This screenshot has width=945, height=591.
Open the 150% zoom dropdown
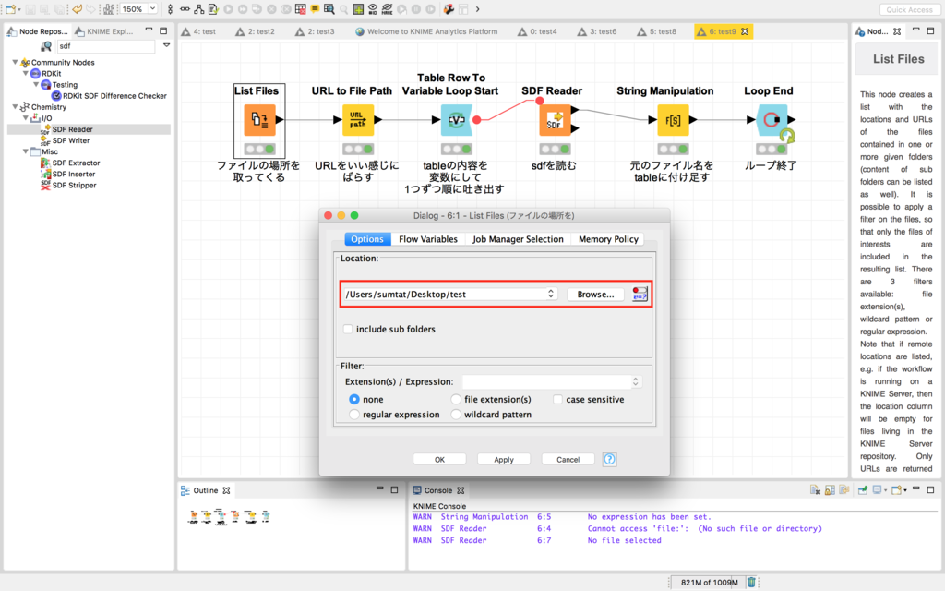pos(152,9)
